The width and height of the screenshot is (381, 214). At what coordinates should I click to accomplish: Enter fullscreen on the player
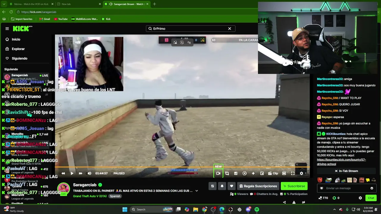click(293, 173)
